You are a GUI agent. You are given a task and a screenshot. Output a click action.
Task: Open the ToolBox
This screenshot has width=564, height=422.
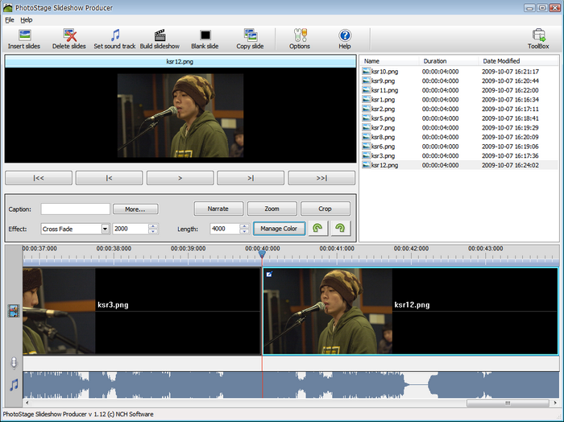pos(538,35)
